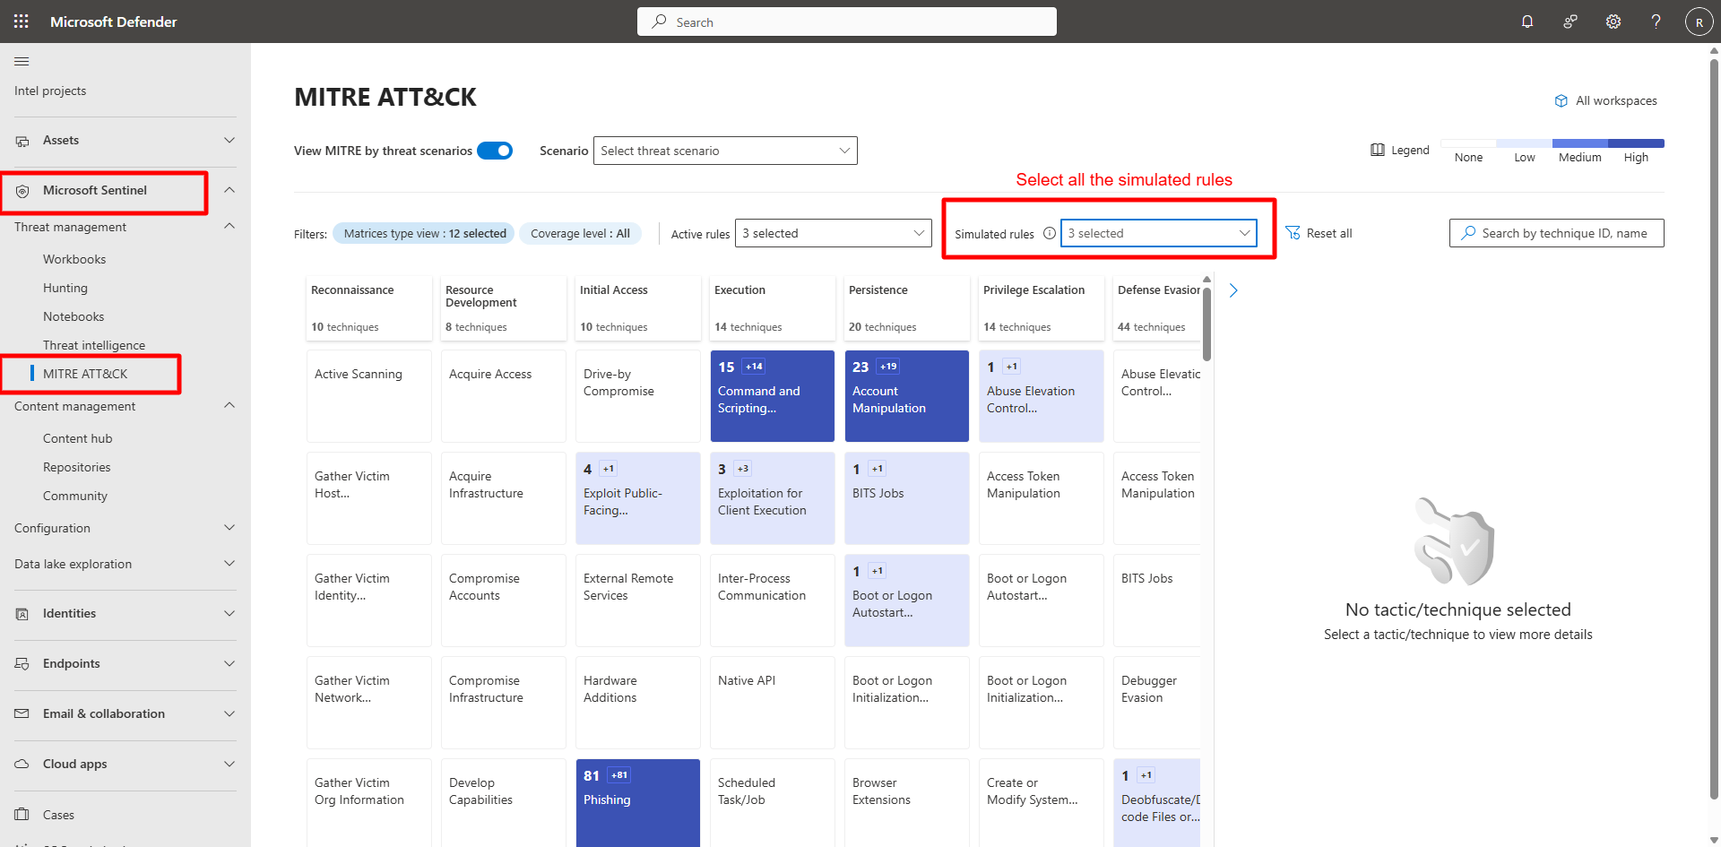Open the Settings gear

point(1613,22)
